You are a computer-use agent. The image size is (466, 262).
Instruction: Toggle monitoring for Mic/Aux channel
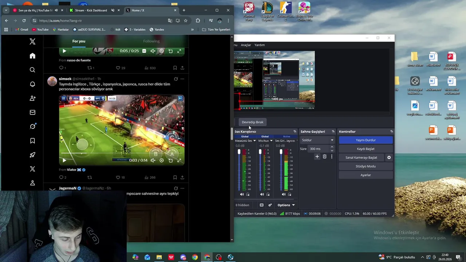pyautogui.click(x=268, y=194)
